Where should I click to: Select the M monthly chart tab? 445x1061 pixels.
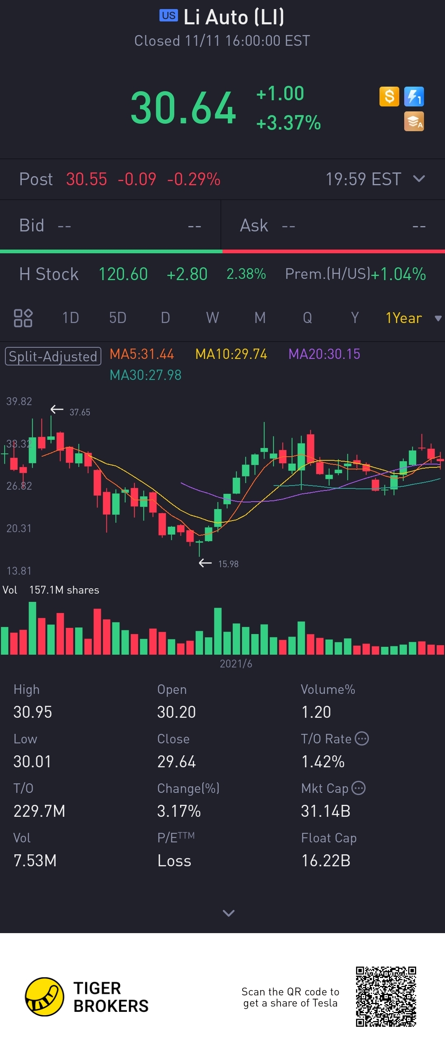260,318
